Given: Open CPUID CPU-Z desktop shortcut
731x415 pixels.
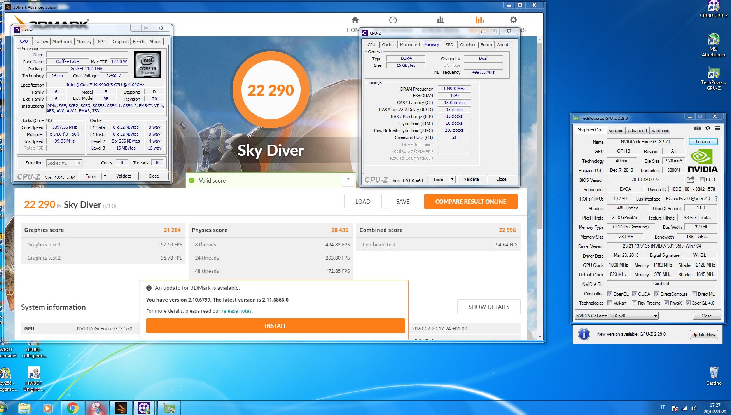Looking at the screenshot, I should click(x=714, y=9).
